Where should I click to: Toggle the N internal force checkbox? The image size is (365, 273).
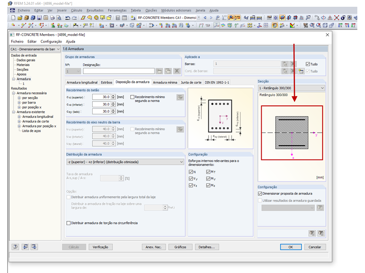coord(191,172)
